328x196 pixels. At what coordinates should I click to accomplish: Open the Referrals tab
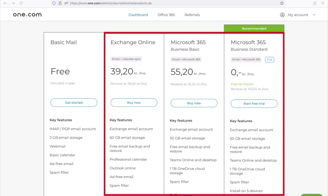[x=192, y=15]
